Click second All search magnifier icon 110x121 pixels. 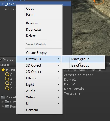point(7,79)
